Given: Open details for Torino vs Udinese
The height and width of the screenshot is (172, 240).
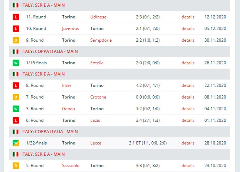Looking at the screenshot, I should pos(188,17).
